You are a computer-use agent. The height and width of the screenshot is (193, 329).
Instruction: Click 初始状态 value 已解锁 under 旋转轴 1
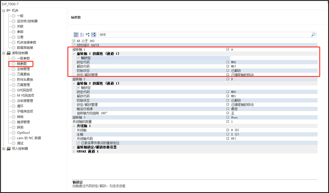coord(236,71)
